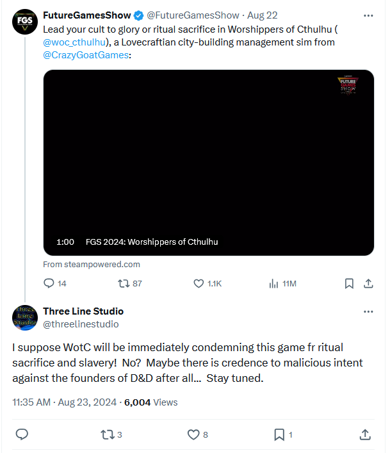The width and height of the screenshot is (390, 453).
Task: Reply to Three Line Studio's tweet
Action: [22, 434]
